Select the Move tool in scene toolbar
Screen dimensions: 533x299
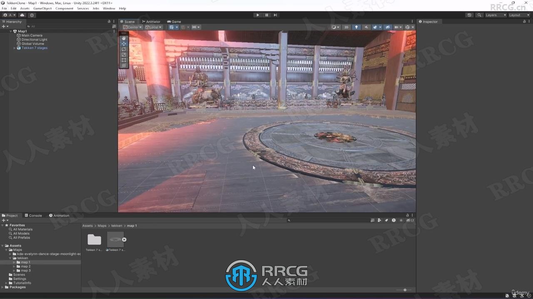(124, 44)
